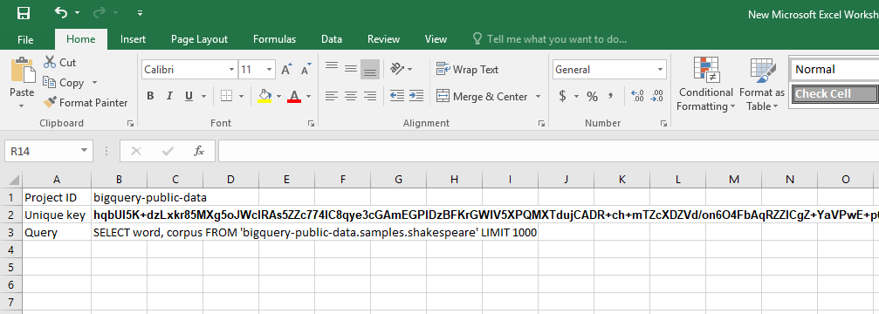This screenshot has width=879, height=314.
Task: Open the View tab
Action: [x=436, y=39]
